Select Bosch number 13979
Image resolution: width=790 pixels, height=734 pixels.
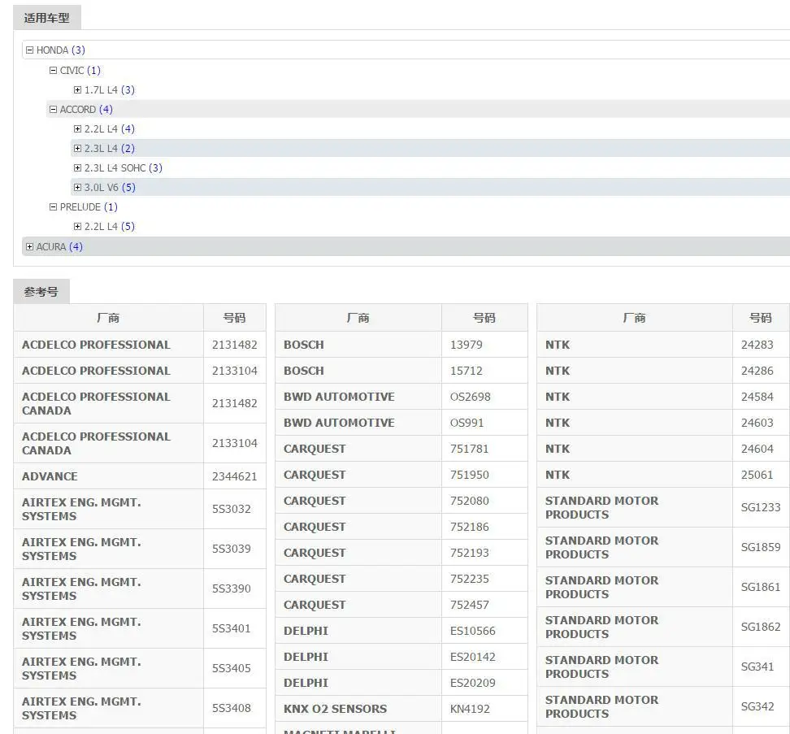click(x=466, y=345)
